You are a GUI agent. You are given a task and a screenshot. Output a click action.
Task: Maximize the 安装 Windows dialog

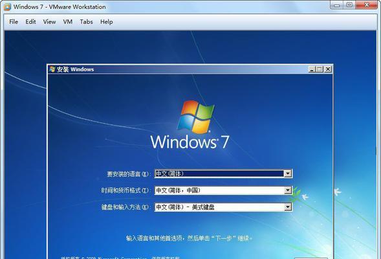pos(320,69)
